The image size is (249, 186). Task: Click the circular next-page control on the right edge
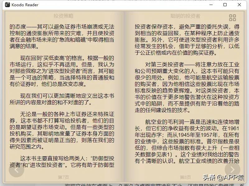point(232,170)
